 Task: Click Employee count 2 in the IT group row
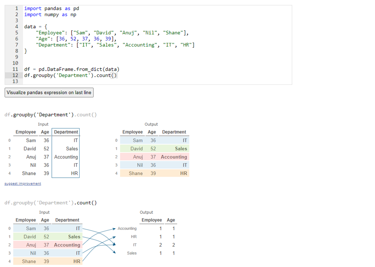pos(160,245)
